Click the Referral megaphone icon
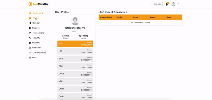 click(x=30, y=23)
